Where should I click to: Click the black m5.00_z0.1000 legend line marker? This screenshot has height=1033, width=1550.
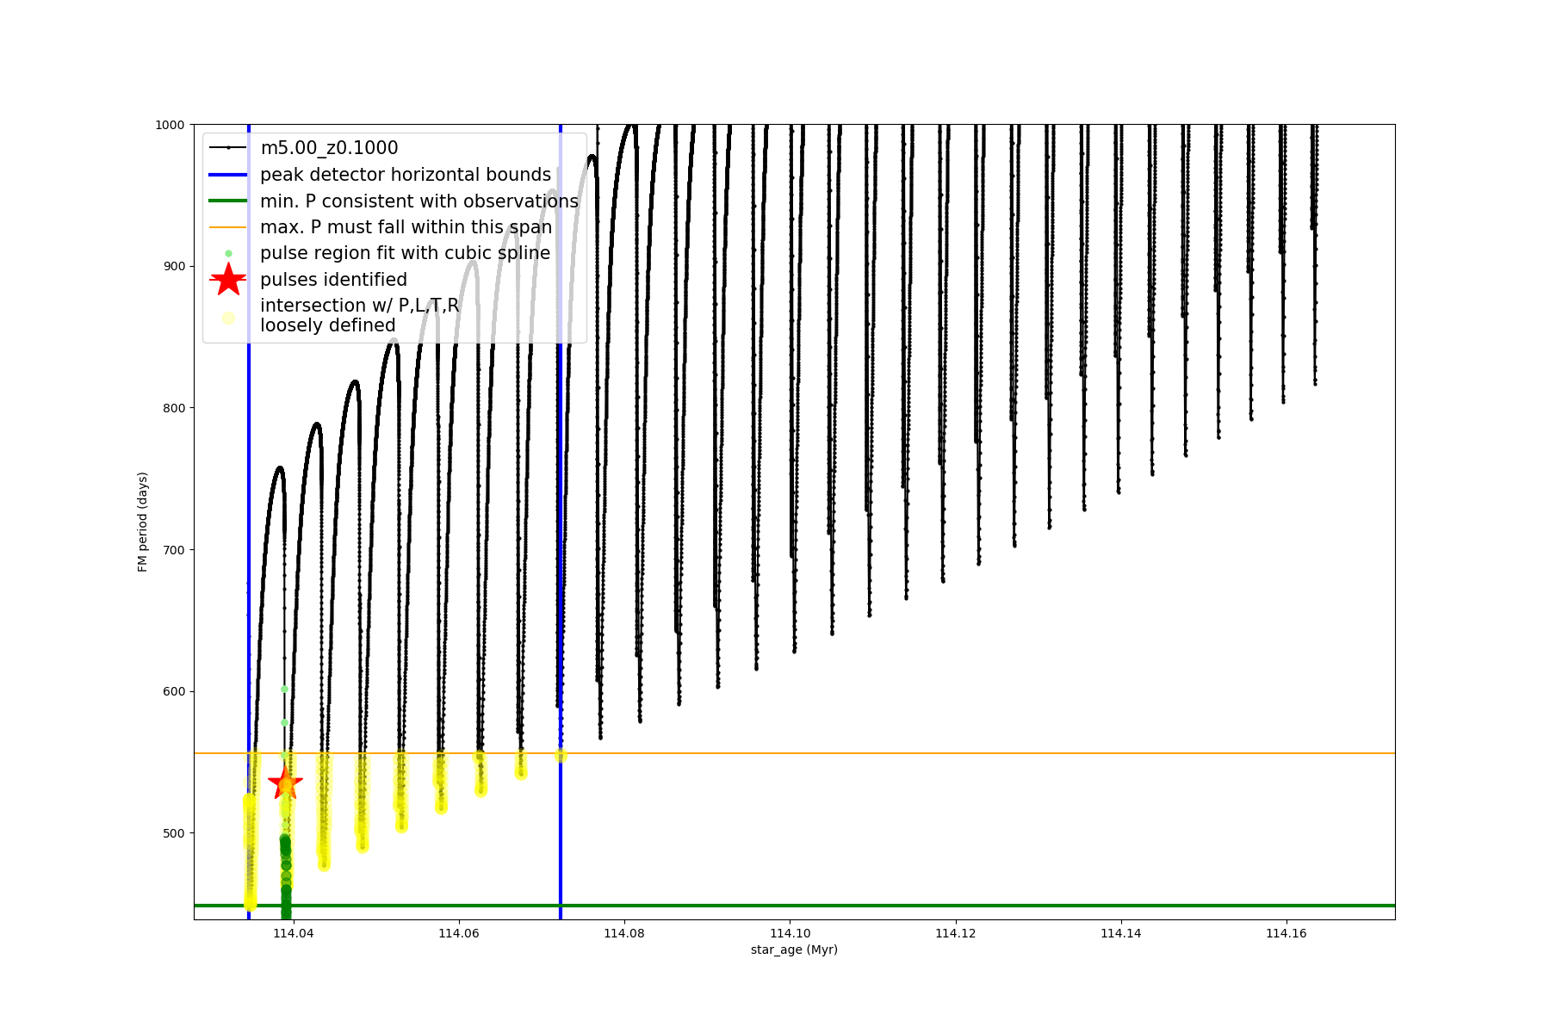click(x=228, y=148)
